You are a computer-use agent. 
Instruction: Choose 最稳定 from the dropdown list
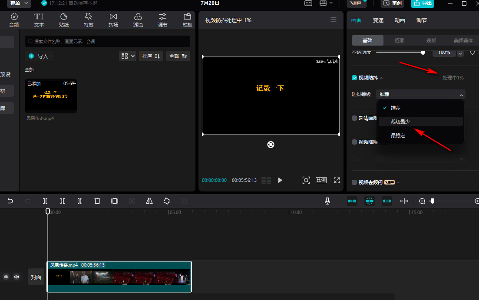pyautogui.click(x=398, y=135)
